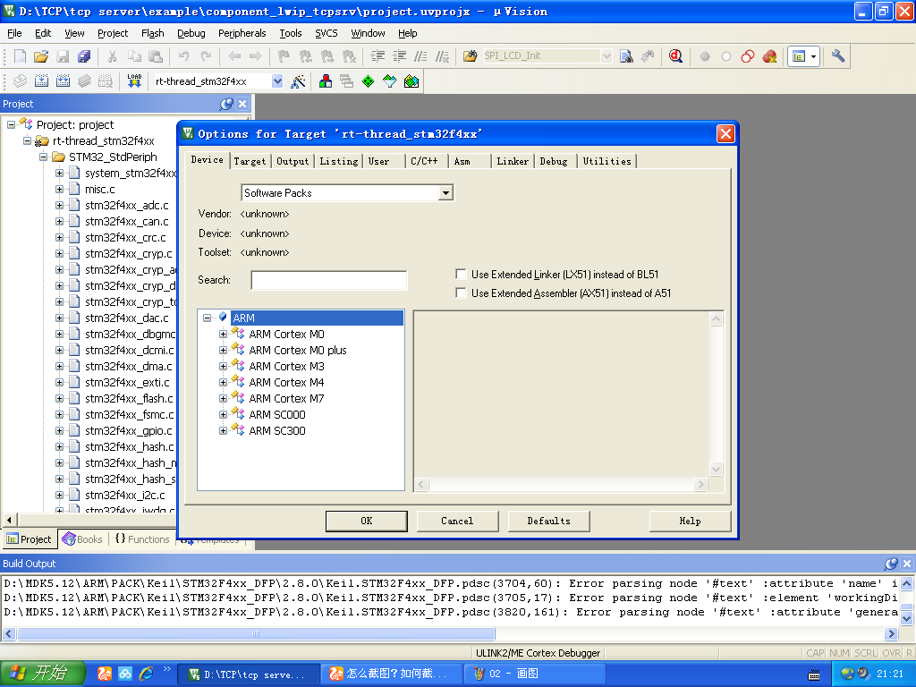
Task: Switch to the Utilities tab
Action: [x=607, y=161]
